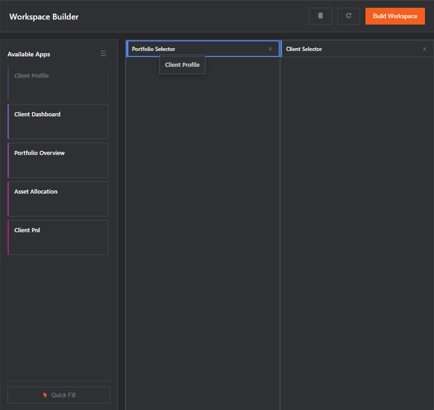Click the floating Client Profile drag chip

[x=182, y=64]
